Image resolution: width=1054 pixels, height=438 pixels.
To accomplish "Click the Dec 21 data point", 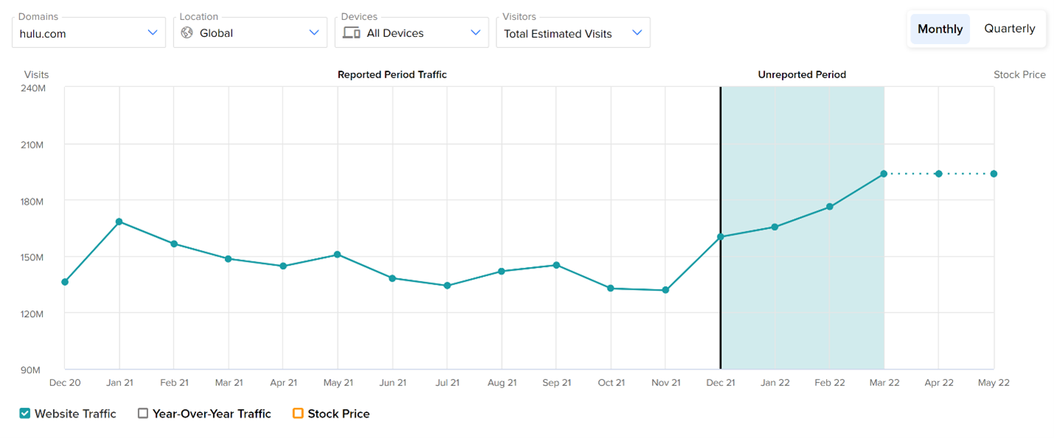I will tap(721, 237).
